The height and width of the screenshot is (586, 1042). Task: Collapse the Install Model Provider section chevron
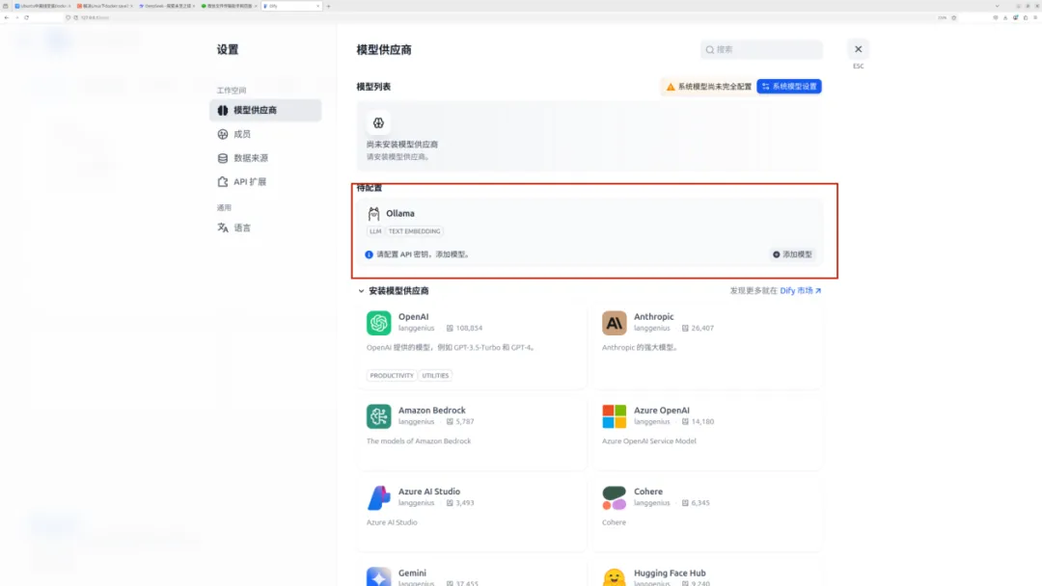point(361,291)
